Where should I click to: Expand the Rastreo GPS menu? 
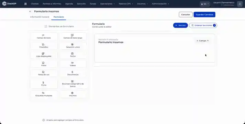[x=126, y=4]
